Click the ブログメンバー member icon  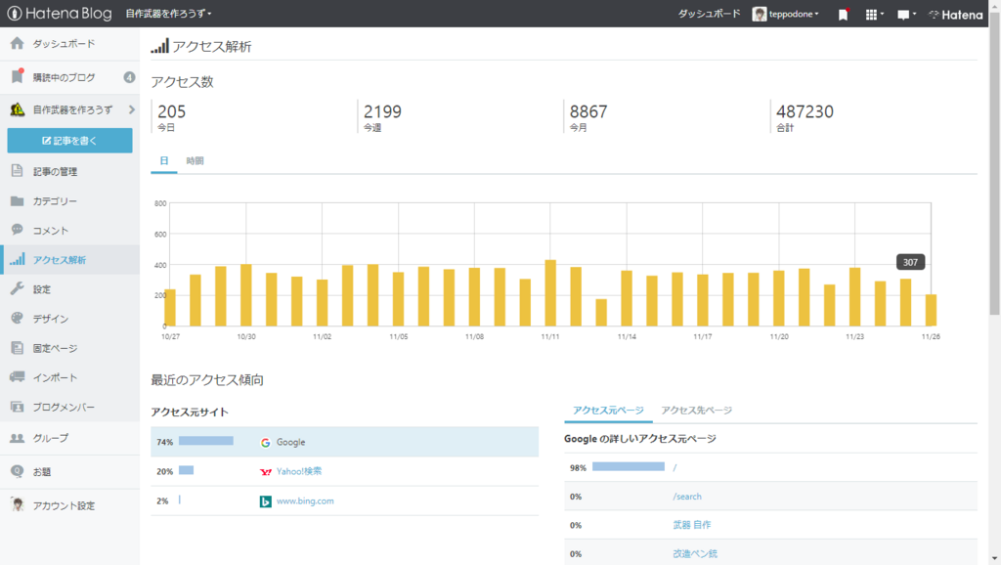point(18,407)
